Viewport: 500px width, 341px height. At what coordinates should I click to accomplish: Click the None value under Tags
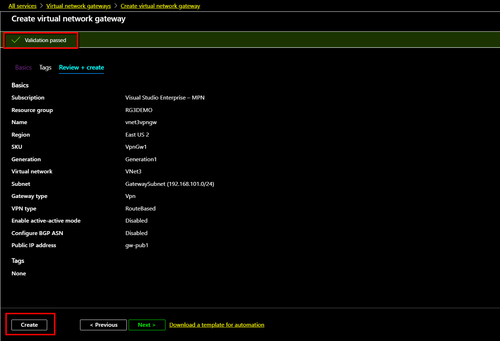click(x=19, y=274)
